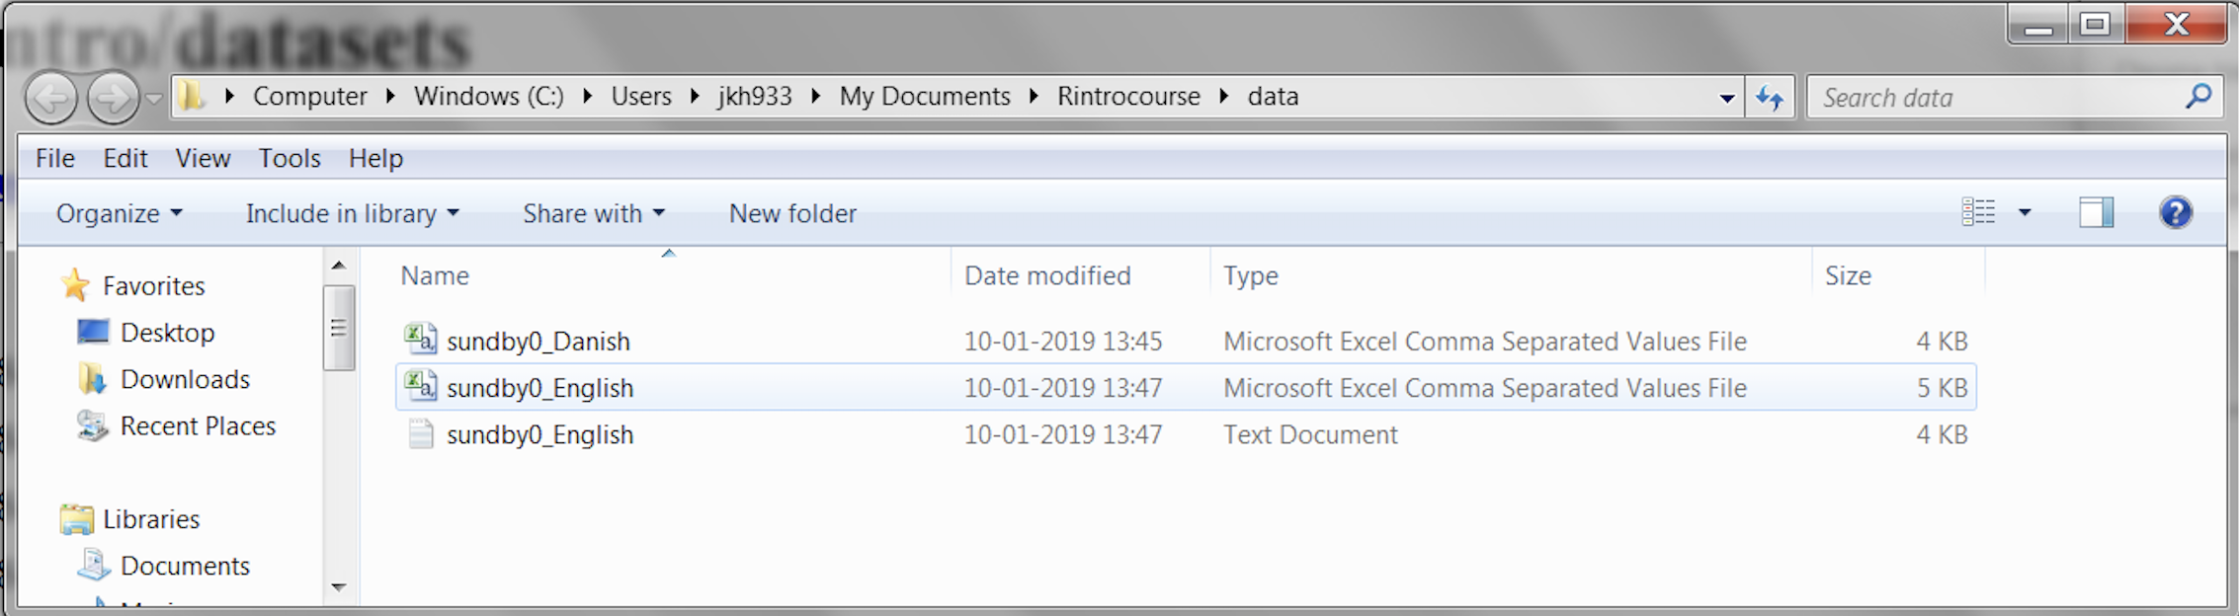Open Downloads folder in Favorites
The width and height of the screenshot is (2239, 616).
click(185, 379)
